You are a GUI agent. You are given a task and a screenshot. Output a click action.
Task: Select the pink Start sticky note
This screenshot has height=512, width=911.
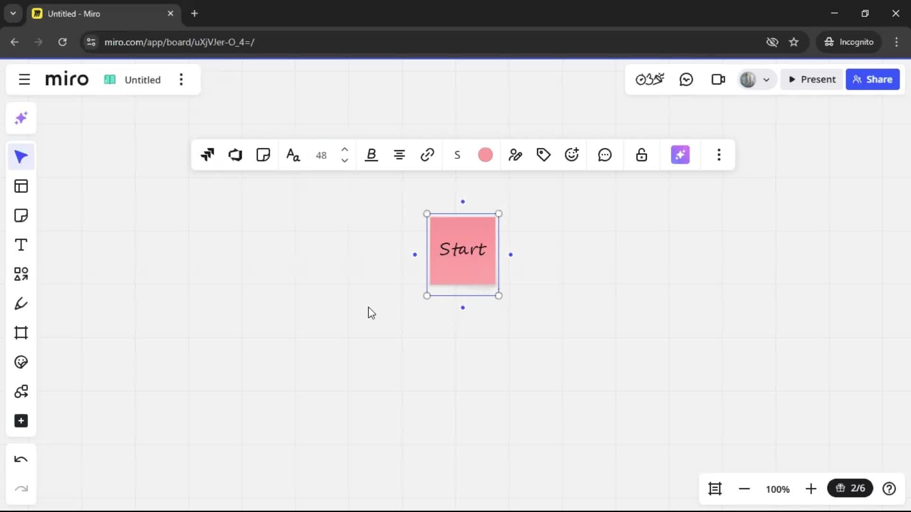463,251
